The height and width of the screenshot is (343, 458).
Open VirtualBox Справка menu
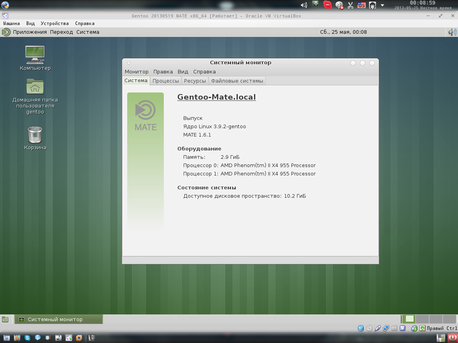pos(85,23)
